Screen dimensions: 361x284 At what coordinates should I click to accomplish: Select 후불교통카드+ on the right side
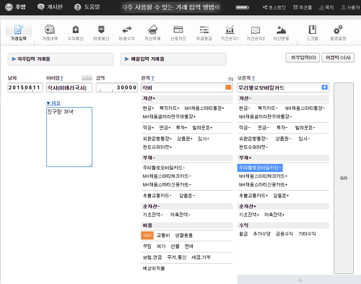click(253, 196)
